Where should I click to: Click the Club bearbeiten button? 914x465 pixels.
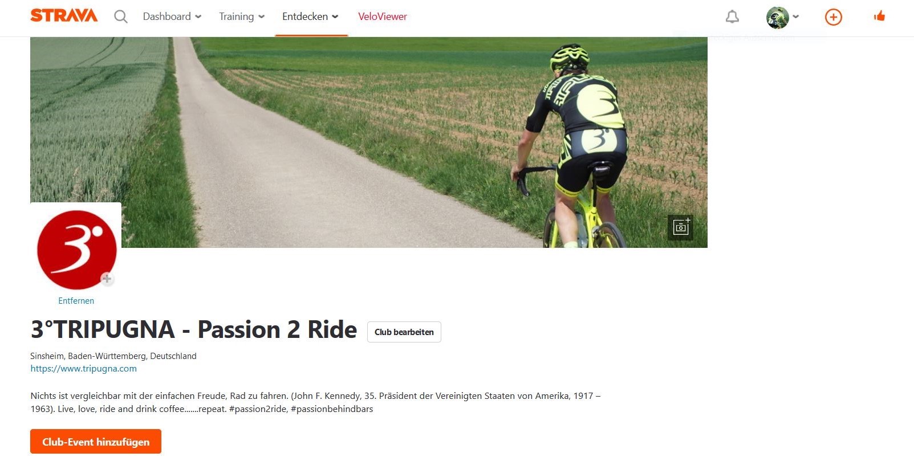[404, 332]
